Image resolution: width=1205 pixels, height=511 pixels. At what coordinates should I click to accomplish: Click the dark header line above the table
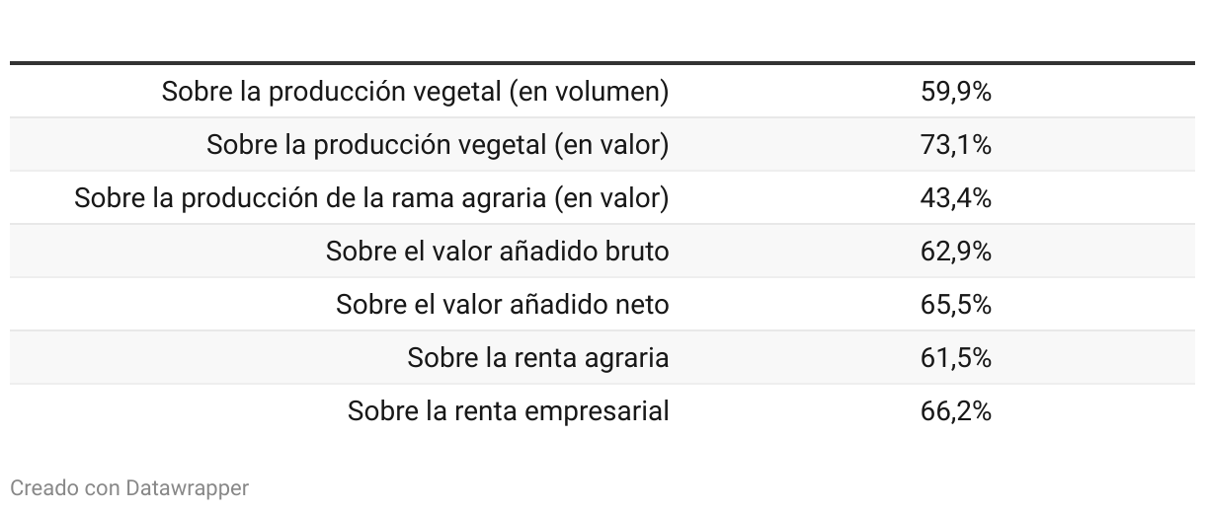[x=602, y=63]
